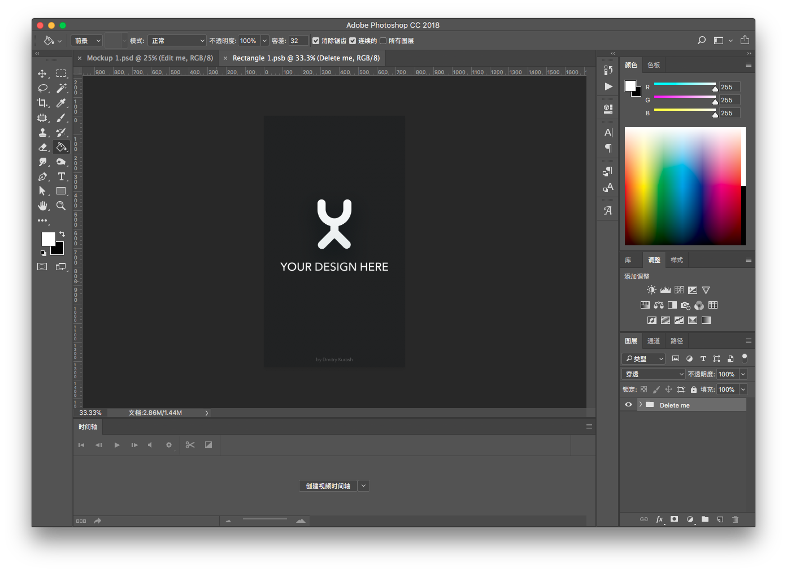This screenshot has height=572, width=787.
Task: Select the Zoom tool in toolbar
Action: click(x=61, y=206)
